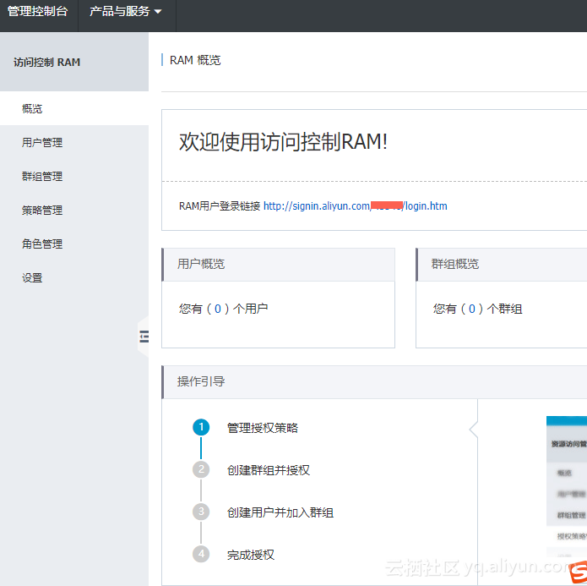Screen dimensions: 587x586
Task: Select step 3 circle icon
Action: pos(201,512)
